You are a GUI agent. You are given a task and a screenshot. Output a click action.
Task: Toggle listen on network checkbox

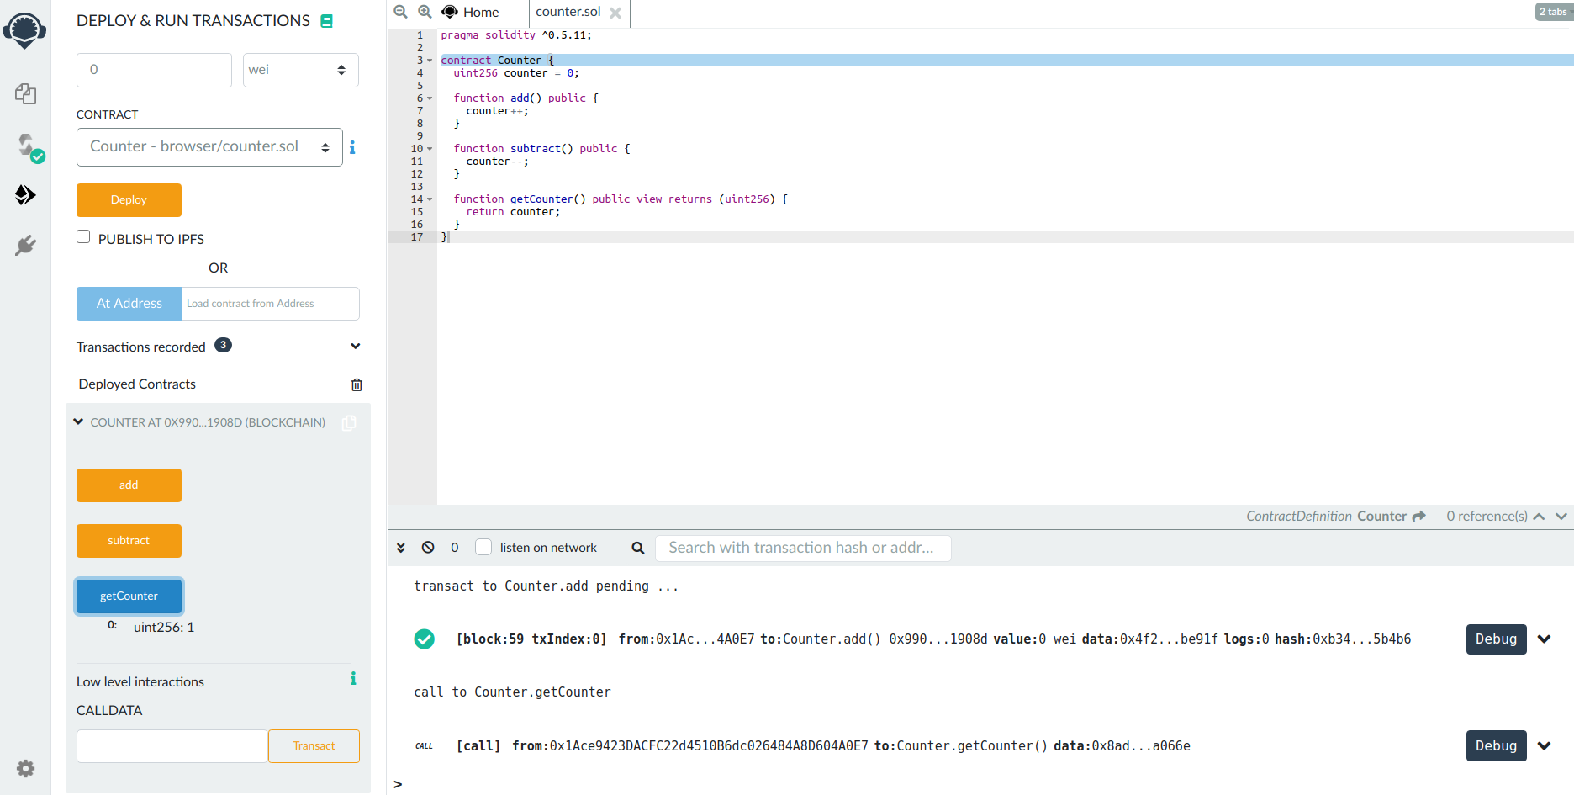point(483,548)
